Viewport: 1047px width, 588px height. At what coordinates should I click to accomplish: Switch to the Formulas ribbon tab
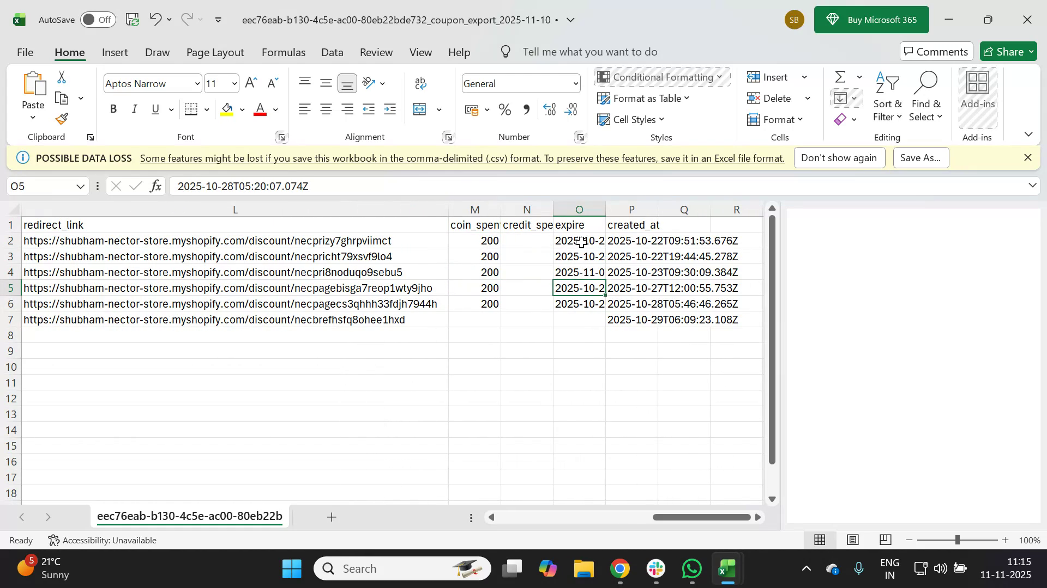coord(283,52)
